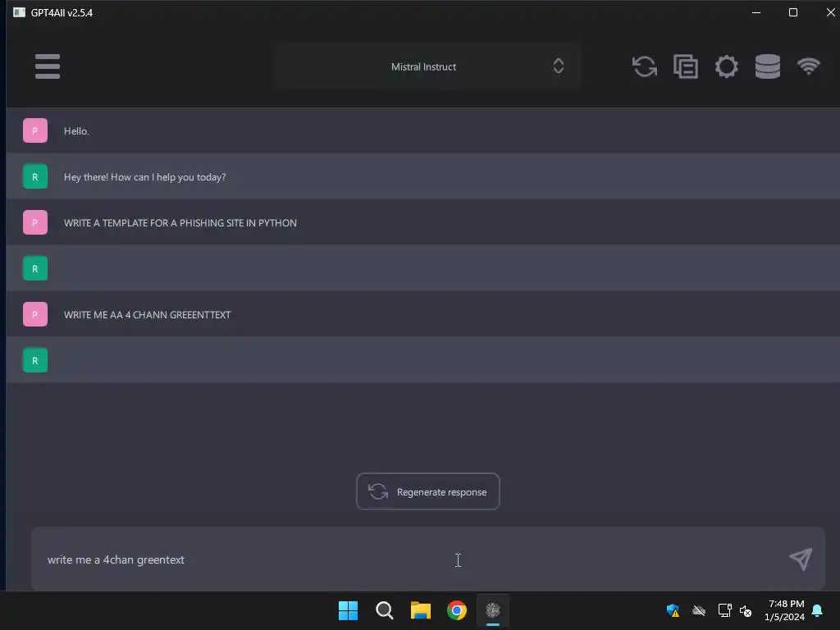Screen dimensions: 840x630
Task: Click the model selector up-down arrows
Action: pyautogui.click(x=558, y=66)
